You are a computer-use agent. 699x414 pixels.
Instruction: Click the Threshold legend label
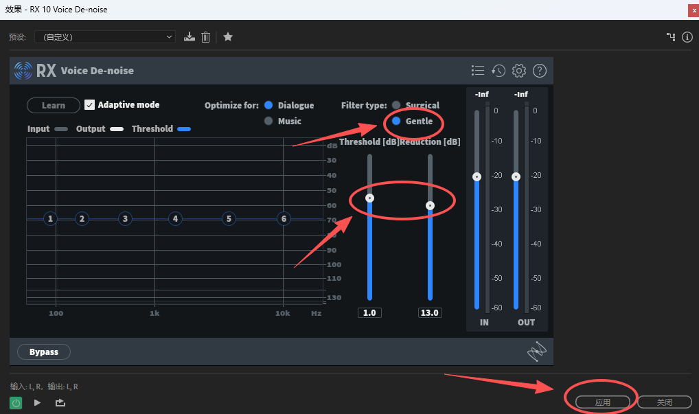point(152,129)
